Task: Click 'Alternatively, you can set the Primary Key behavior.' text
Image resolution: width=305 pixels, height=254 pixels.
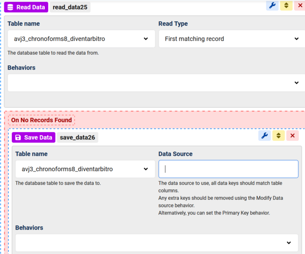Action: coord(214,213)
